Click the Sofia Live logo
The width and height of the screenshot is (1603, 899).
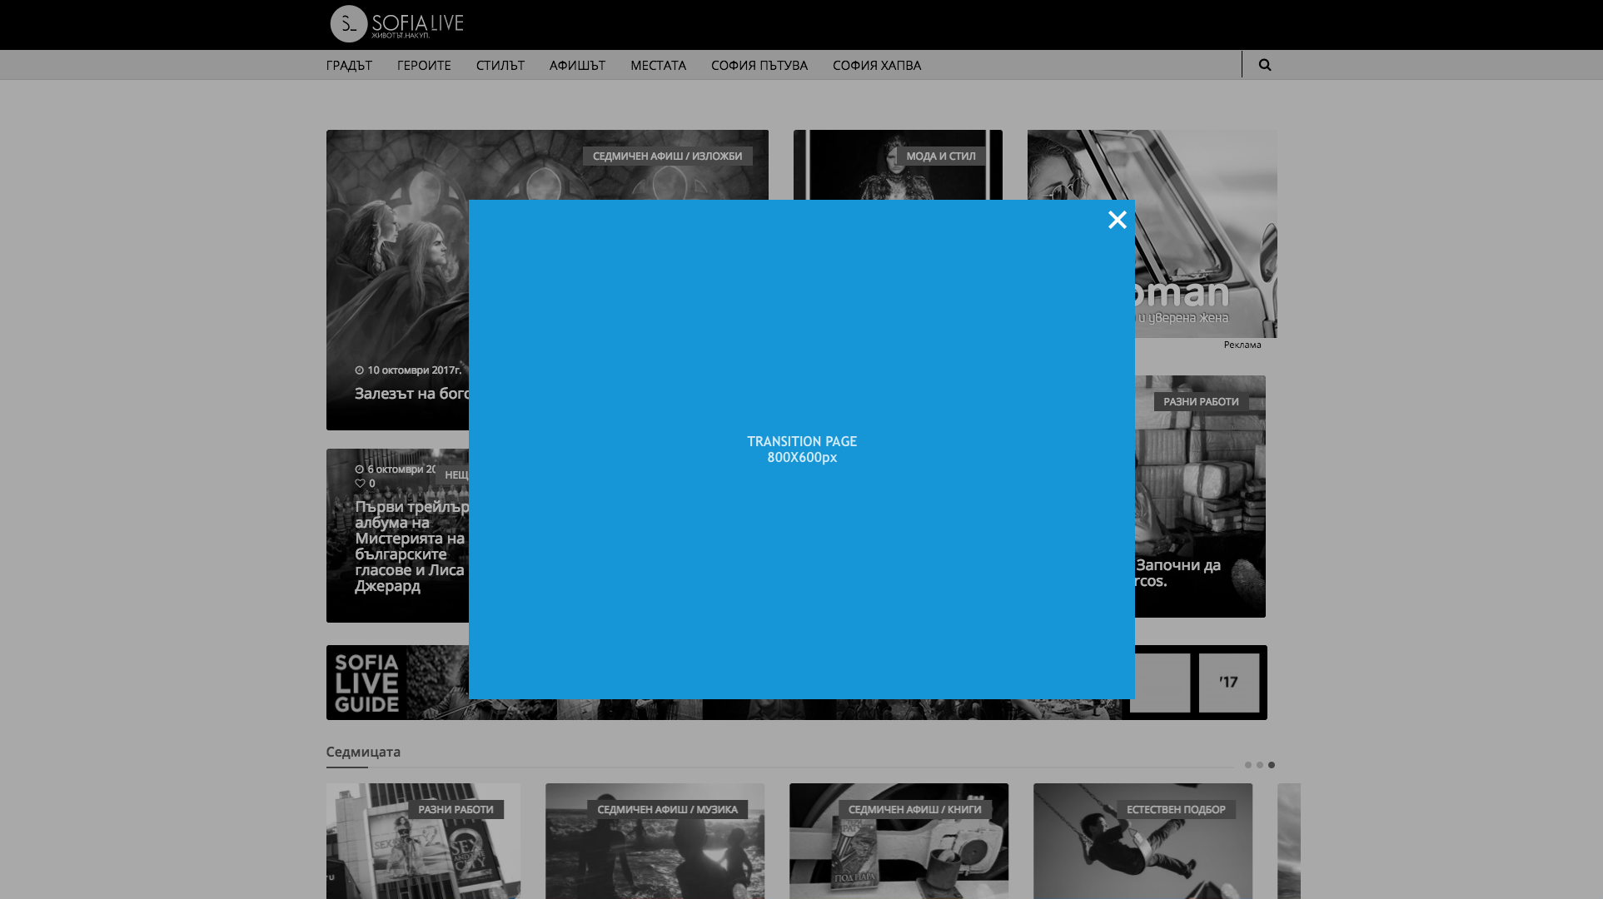397,24
